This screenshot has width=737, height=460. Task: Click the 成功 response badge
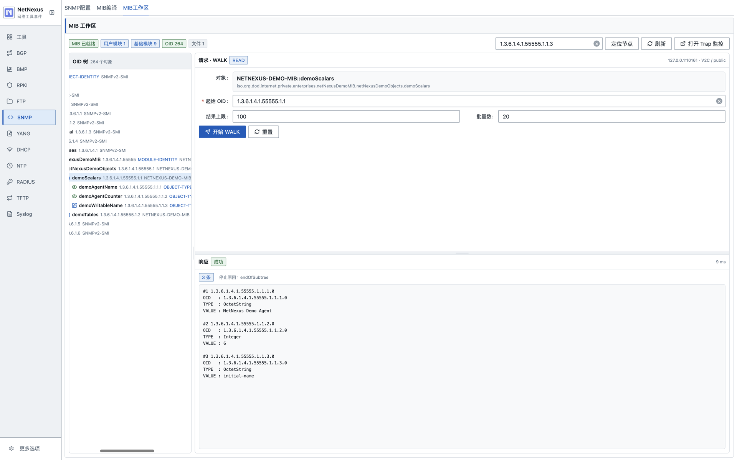point(218,262)
